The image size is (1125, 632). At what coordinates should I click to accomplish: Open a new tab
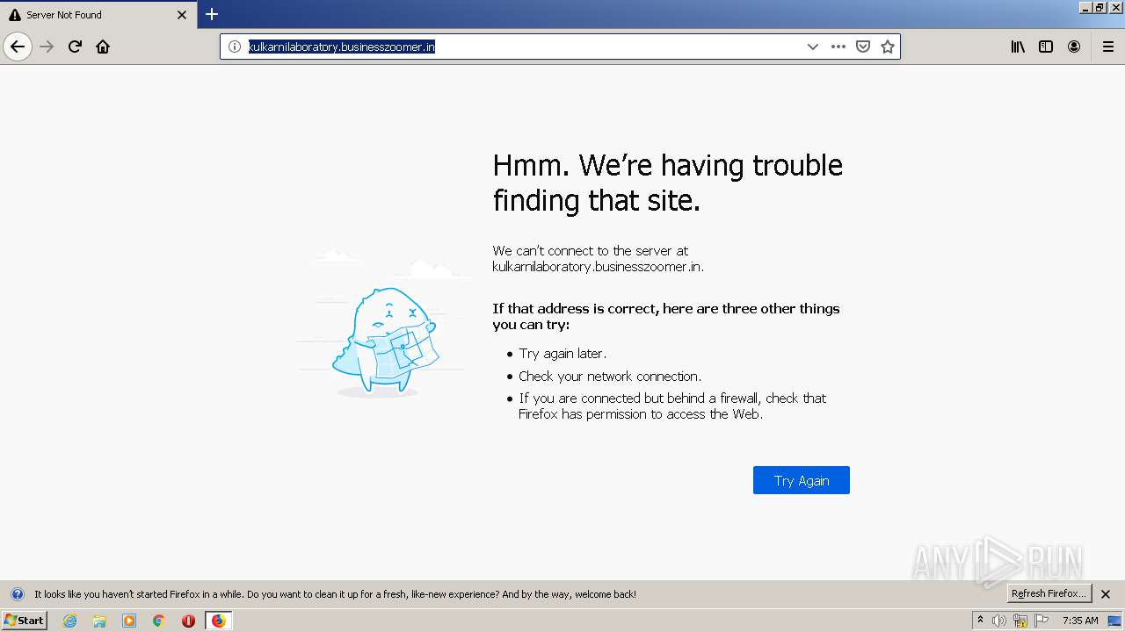[212, 14]
